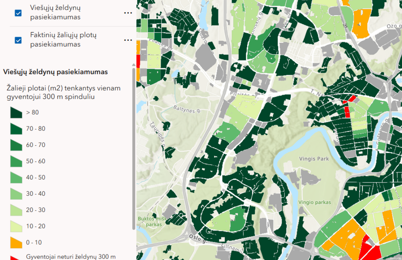Choose the pale '10 - 20' legend symbol
Viewport: 402px width, 260px height.
coord(16,227)
